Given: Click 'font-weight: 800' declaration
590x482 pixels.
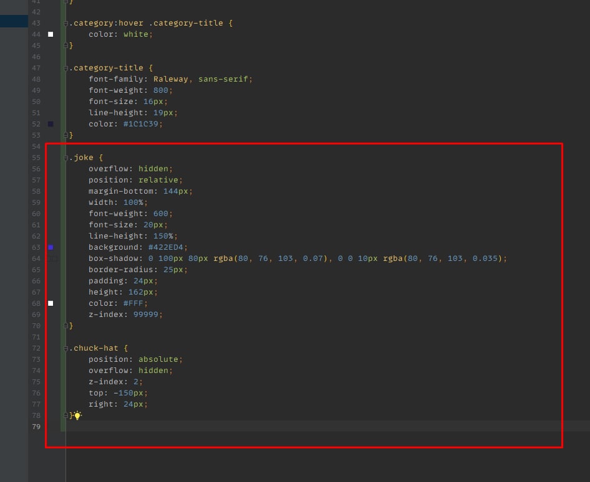Looking at the screenshot, I should (130, 90).
